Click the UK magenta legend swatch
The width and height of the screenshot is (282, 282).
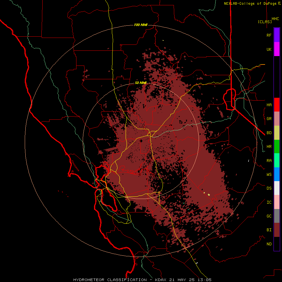click(x=277, y=49)
